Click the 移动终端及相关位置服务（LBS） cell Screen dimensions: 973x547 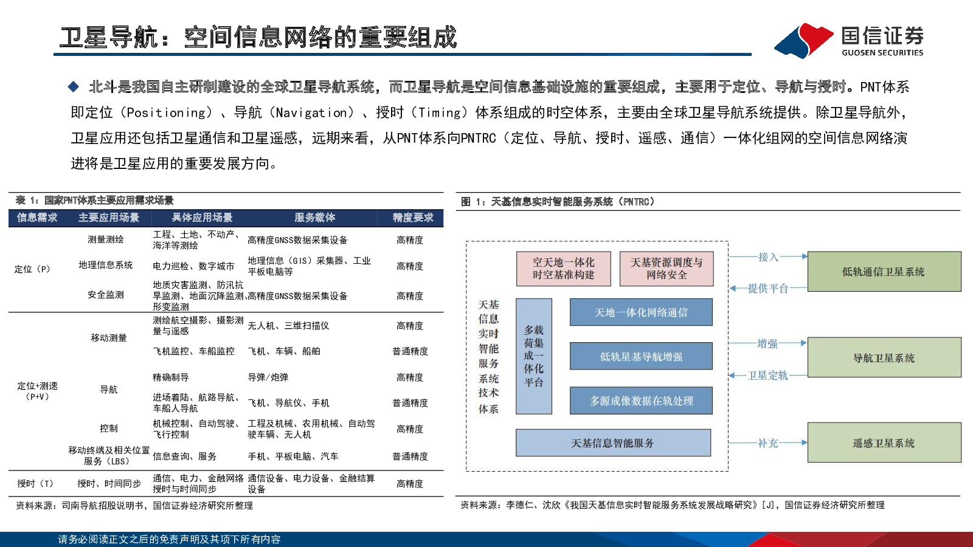109,456
